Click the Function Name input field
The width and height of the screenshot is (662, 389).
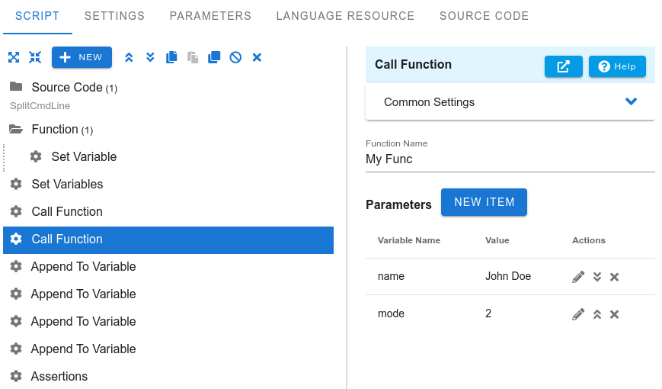tap(510, 159)
